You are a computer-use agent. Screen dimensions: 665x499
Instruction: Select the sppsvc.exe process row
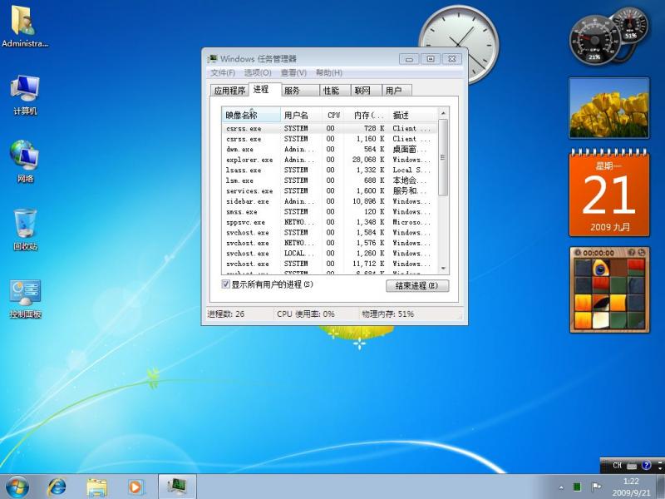pyautogui.click(x=329, y=222)
